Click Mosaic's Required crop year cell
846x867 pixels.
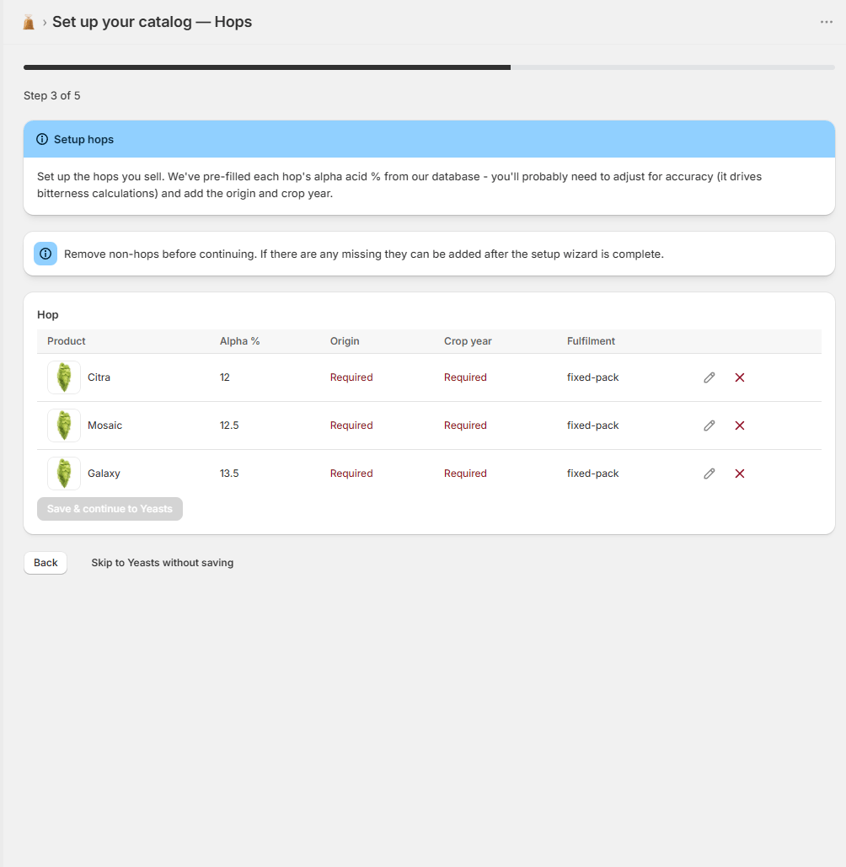465,425
